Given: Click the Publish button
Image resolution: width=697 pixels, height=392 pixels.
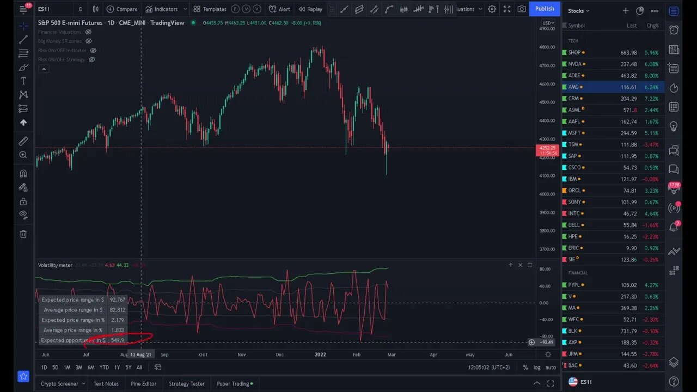Looking at the screenshot, I should (x=545, y=9).
